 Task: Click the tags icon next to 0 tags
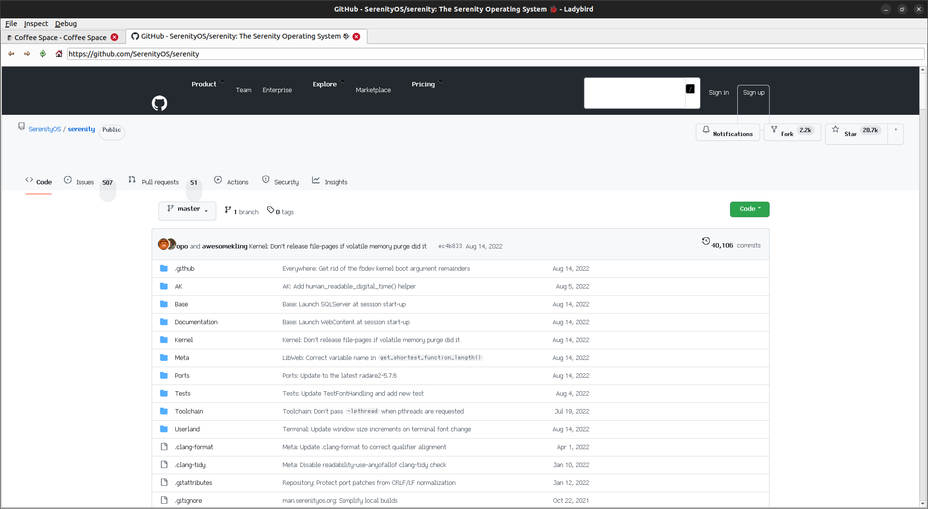[x=271, y=210]
